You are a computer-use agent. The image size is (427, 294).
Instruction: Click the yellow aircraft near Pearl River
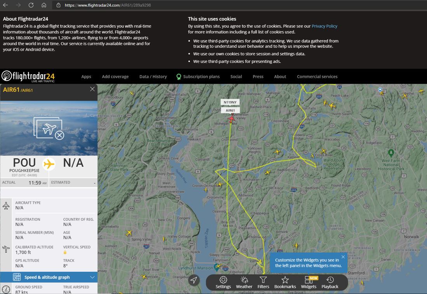[x=144, y=276]
